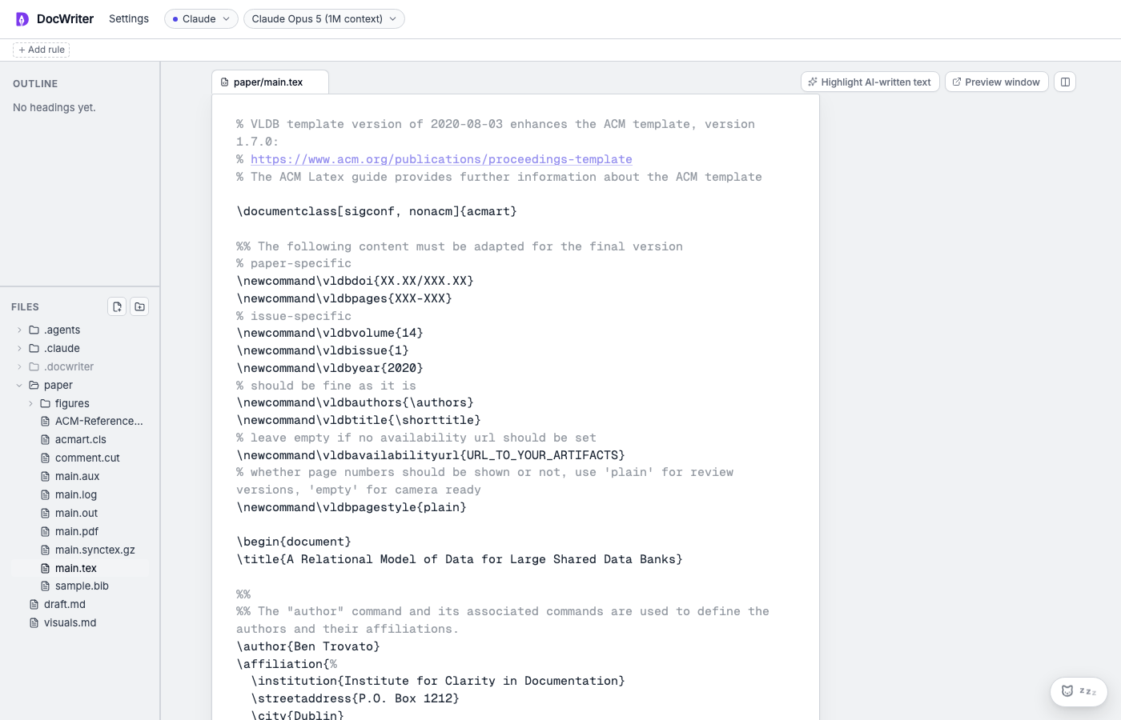The image size is (1121, 720).
Task: Click the document icon on main.tex tab
Action: point(225,82)
